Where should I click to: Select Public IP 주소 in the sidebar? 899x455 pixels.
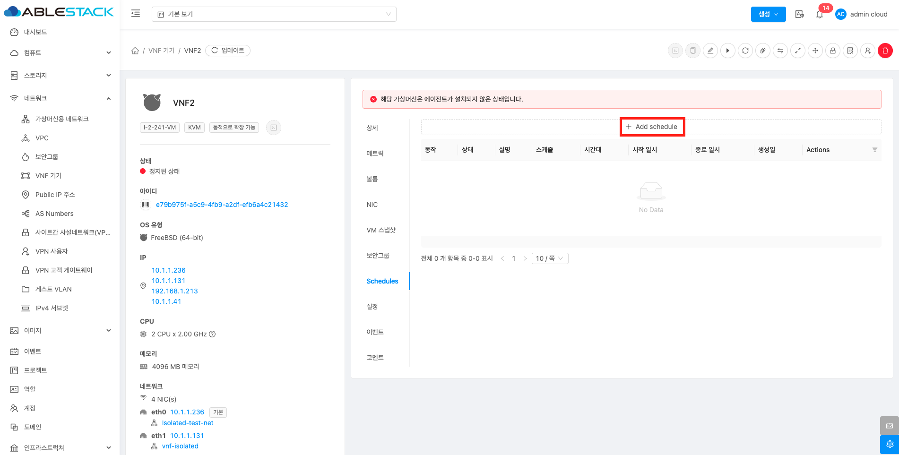[x=55, y=195]
